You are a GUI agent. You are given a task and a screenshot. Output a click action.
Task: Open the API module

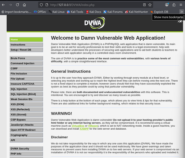tap(26, 140)
